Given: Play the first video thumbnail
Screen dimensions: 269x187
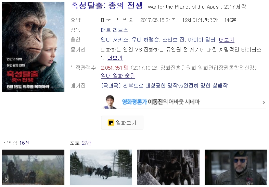Looking at the screenshot, I should pos(33,167).
